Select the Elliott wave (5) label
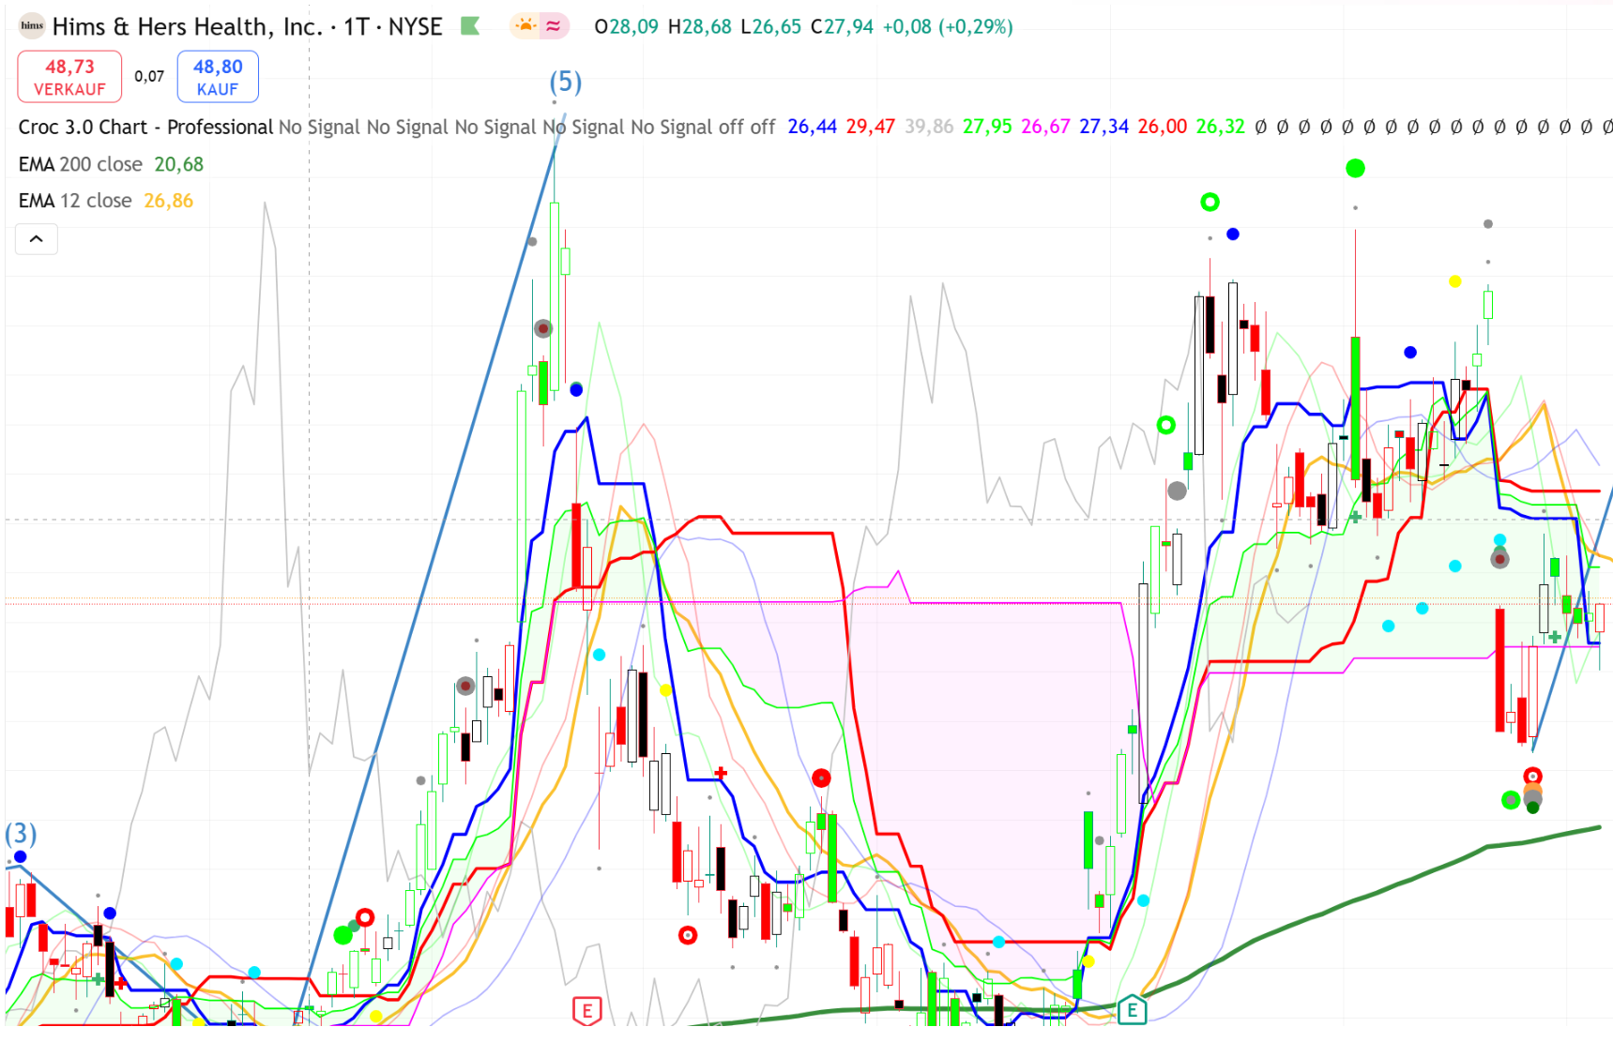 click(565, 83)
